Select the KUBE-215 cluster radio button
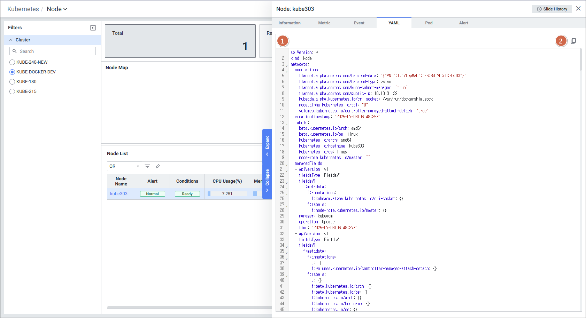The height and width of the screenshot is (318, 586). [12, 92]
